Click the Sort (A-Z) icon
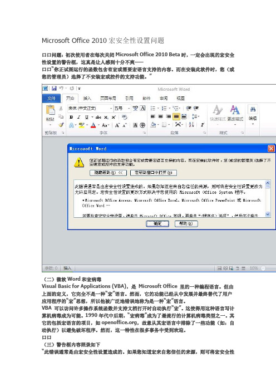The image size is (276, 391). 191,125
